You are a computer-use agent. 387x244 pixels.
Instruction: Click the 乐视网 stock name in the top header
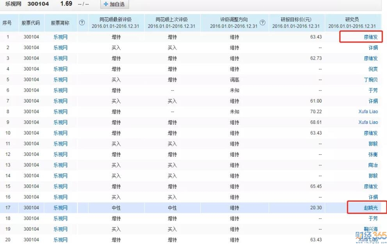tap(13, 4)
